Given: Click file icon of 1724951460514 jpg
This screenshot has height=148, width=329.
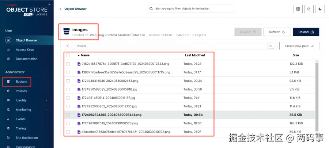Looking at the screenshot, I should point(79,98).
